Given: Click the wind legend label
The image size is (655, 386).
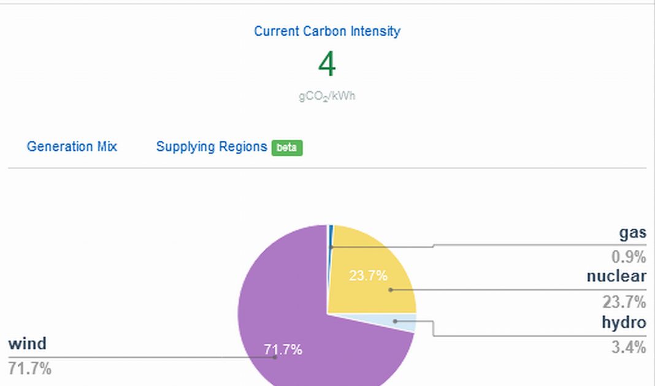Looking at the screenshot, I should pos(27,344).
